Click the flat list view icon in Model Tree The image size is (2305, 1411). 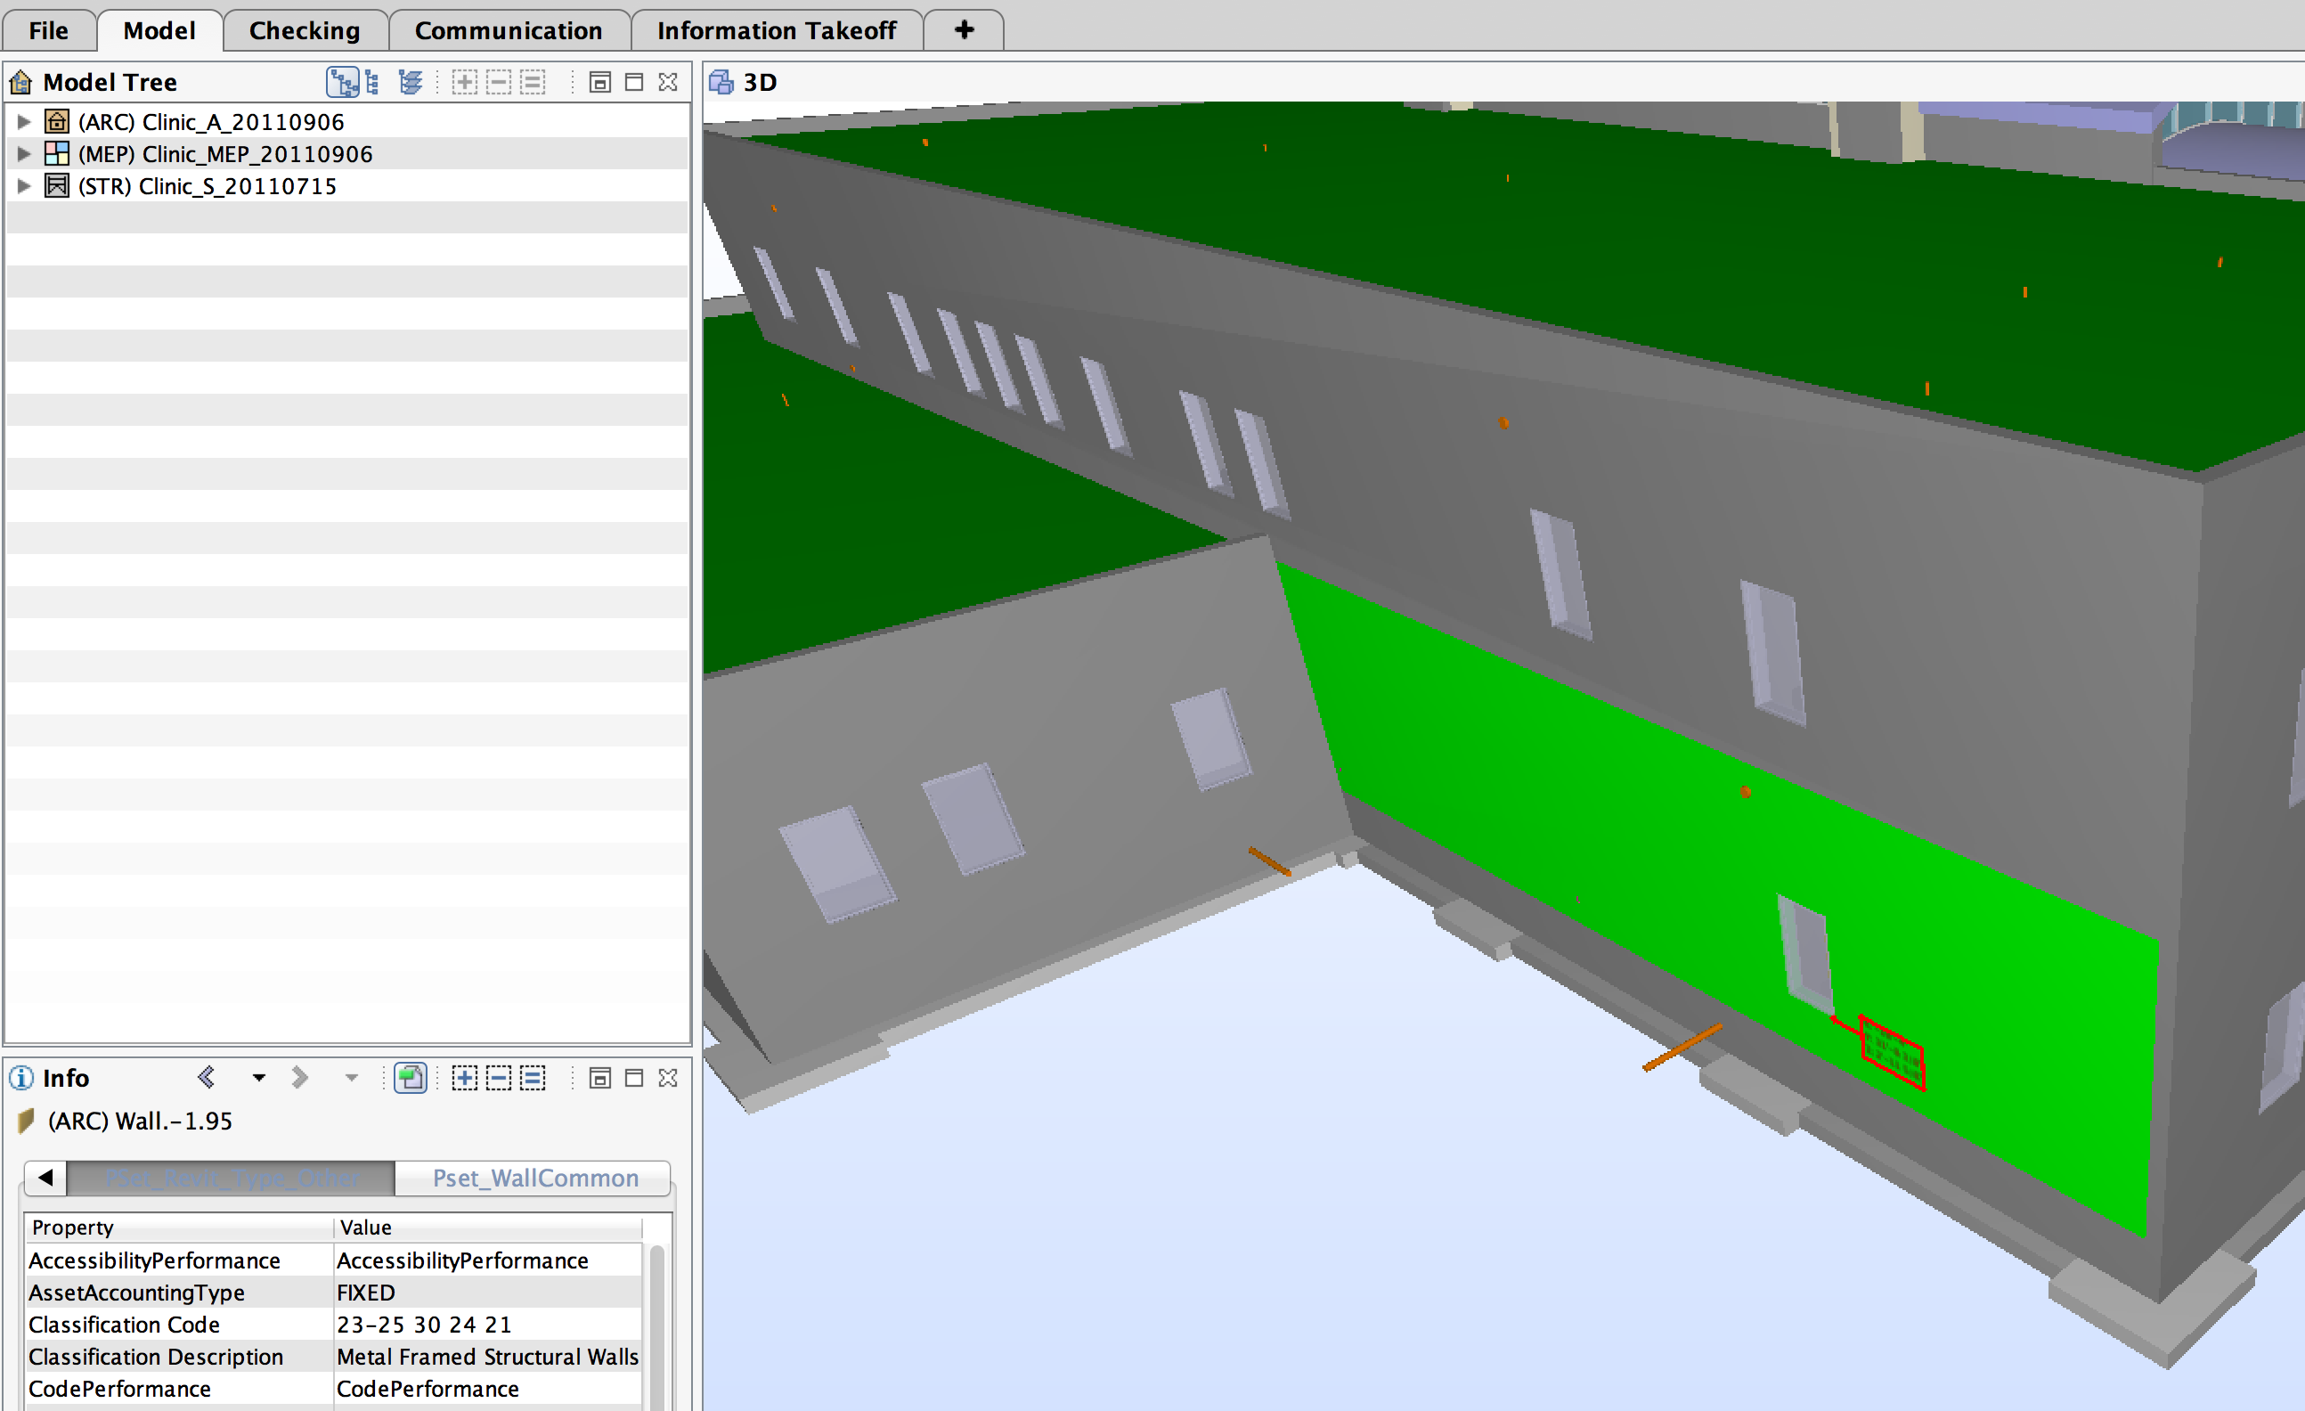373,82
